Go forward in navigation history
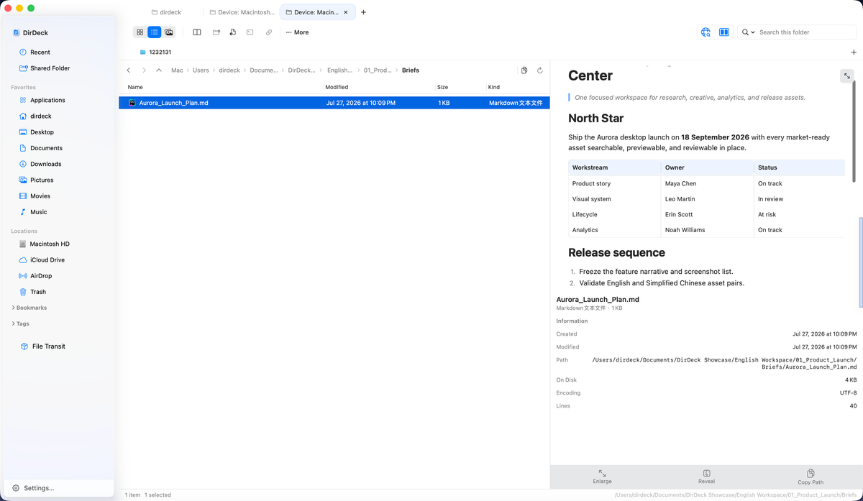Image resolution: width=863 pixels, height=501 pixels. click(144, 70)
